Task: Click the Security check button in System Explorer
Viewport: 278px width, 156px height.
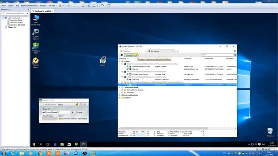Action: click(x=131, y=55)
